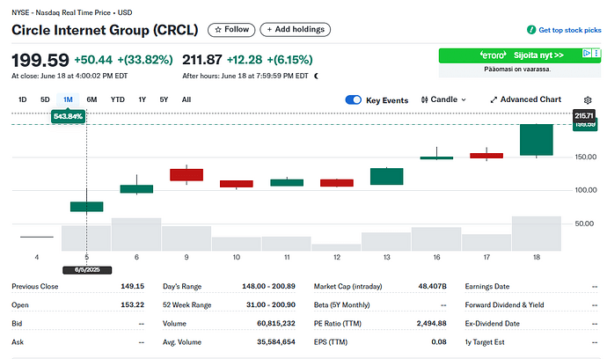Toggle the Key Events switch

[x=355, y=100]
